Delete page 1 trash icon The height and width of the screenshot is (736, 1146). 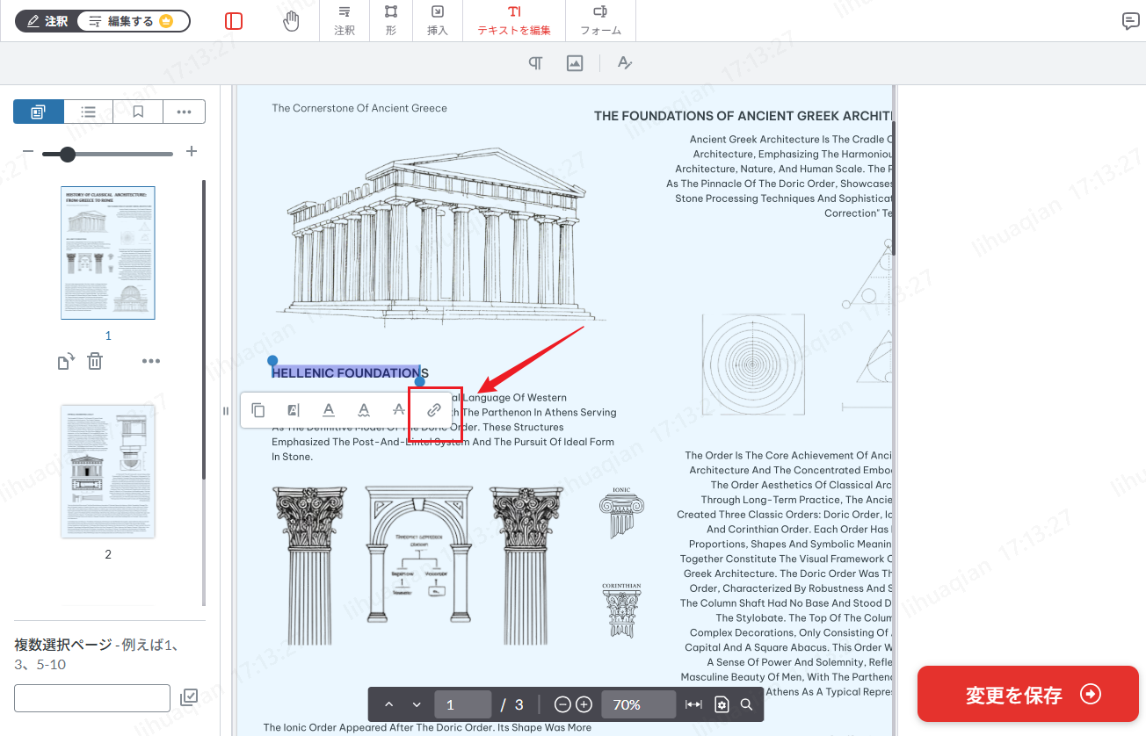pyautogui.click(x=95, y=361)
